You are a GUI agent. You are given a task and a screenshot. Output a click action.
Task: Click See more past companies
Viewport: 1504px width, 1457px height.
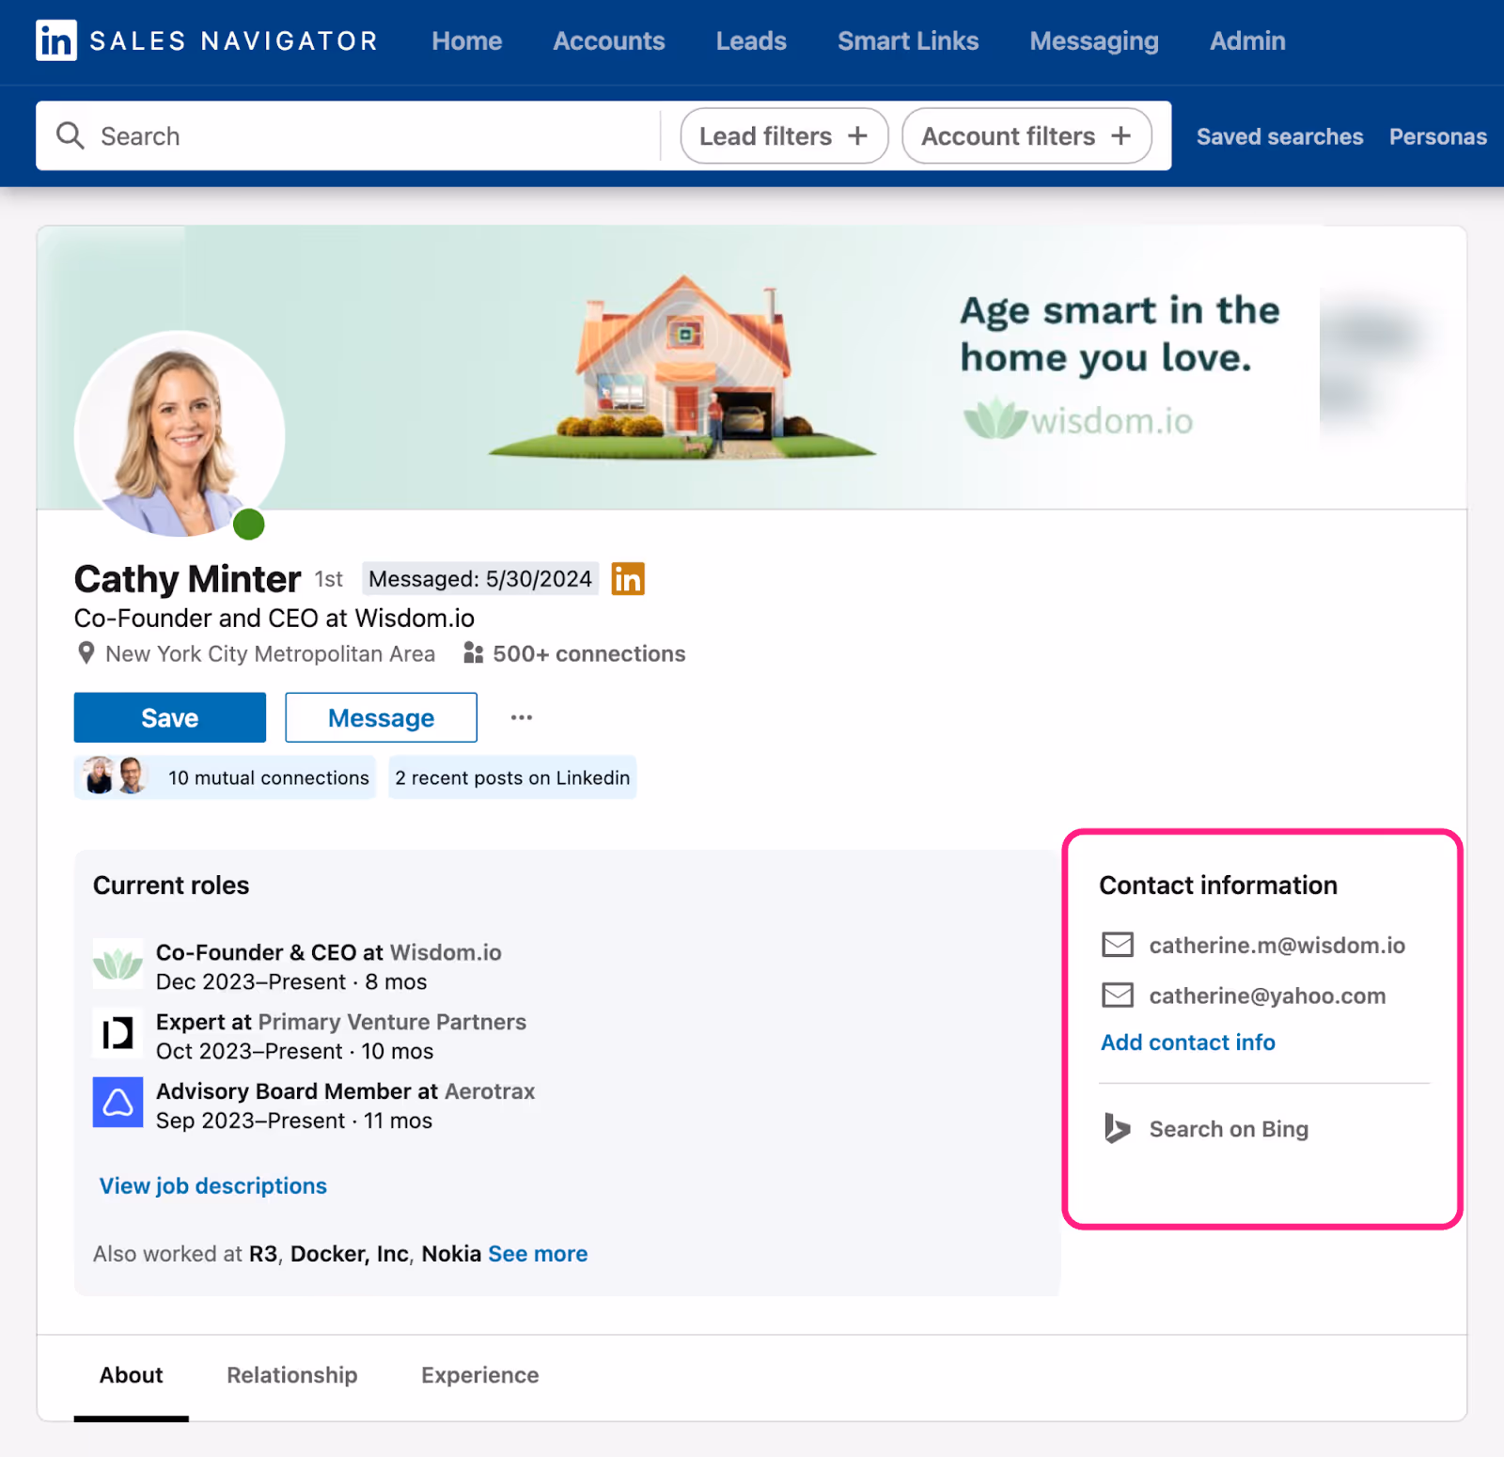pyautogui.click(x=538, y=1253)
